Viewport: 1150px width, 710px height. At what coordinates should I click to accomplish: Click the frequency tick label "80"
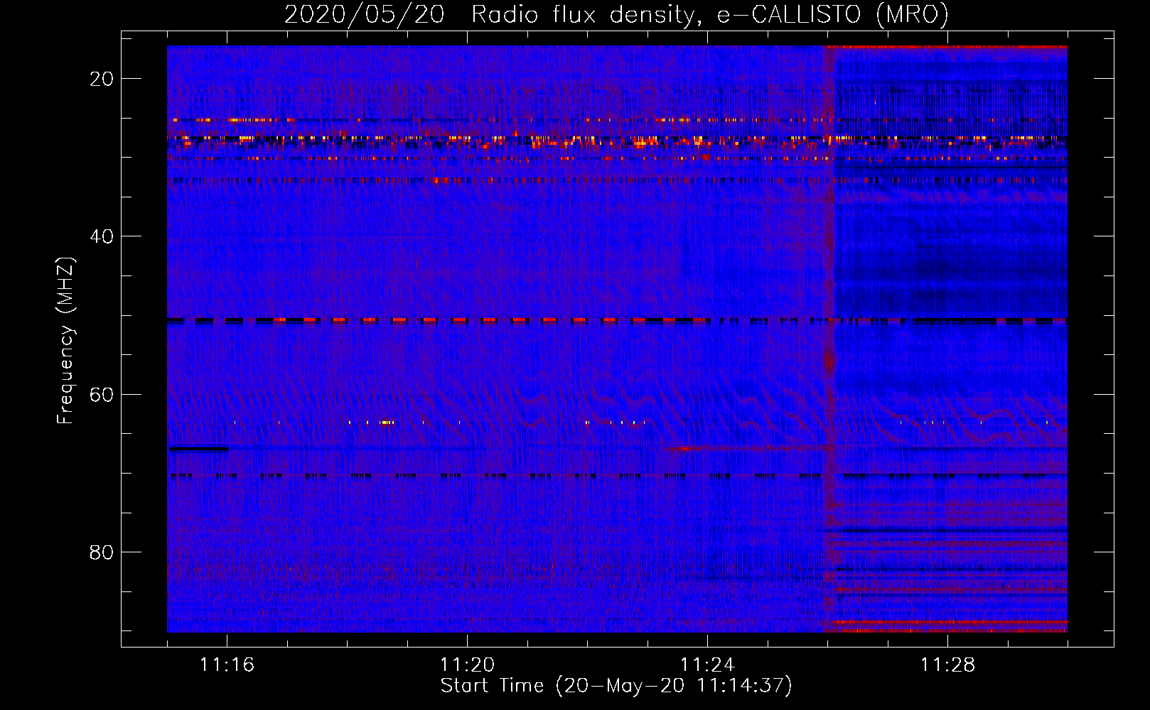(102, 552)
